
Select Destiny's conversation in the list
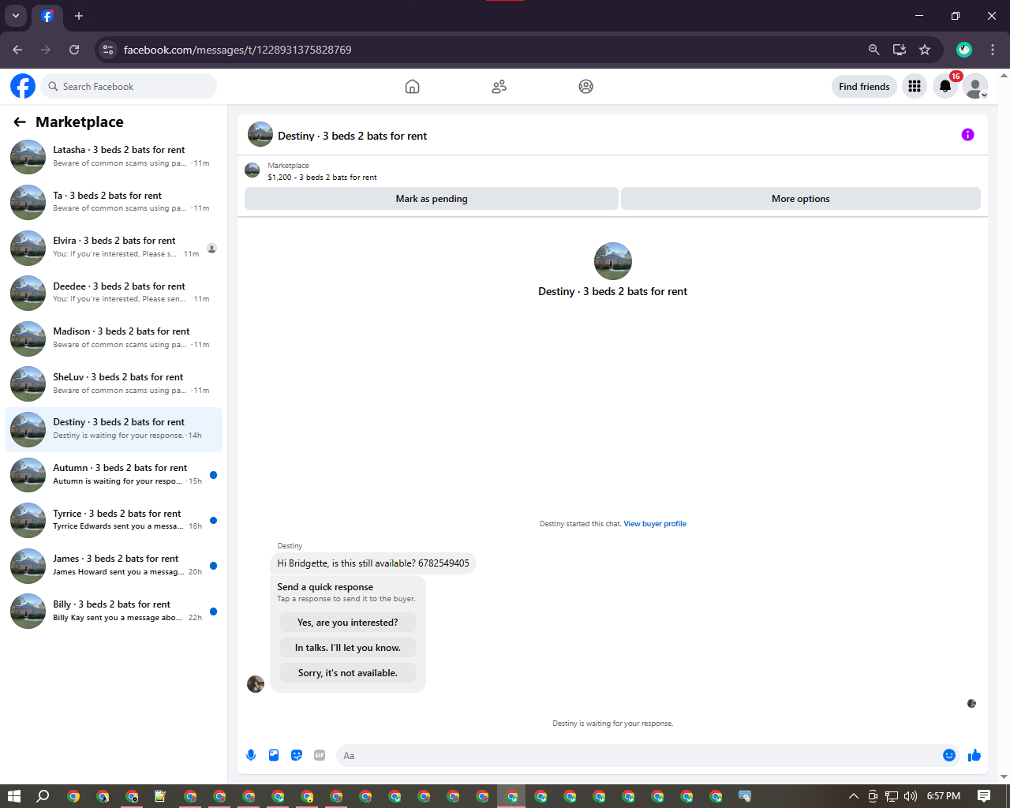[114, 429]
